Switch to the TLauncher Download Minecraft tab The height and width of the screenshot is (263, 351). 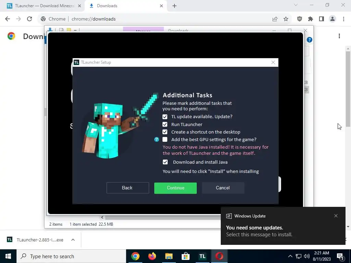(42, 6)
